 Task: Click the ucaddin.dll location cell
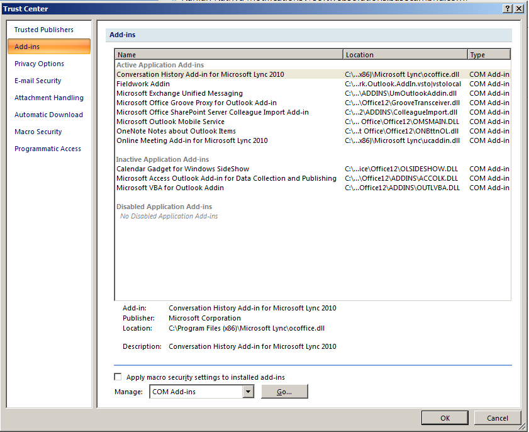(402, 140)
